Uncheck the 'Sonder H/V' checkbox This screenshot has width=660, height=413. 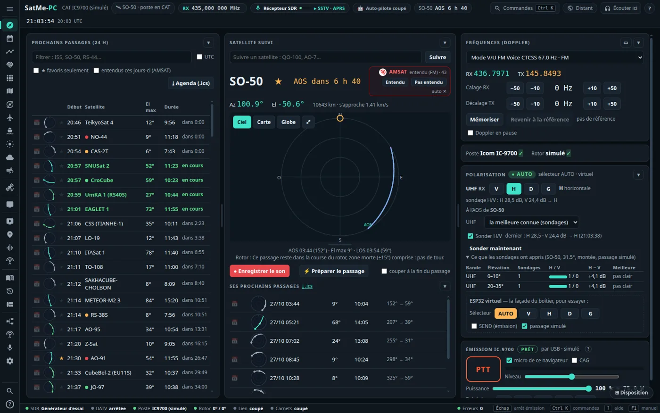[470, 236]
